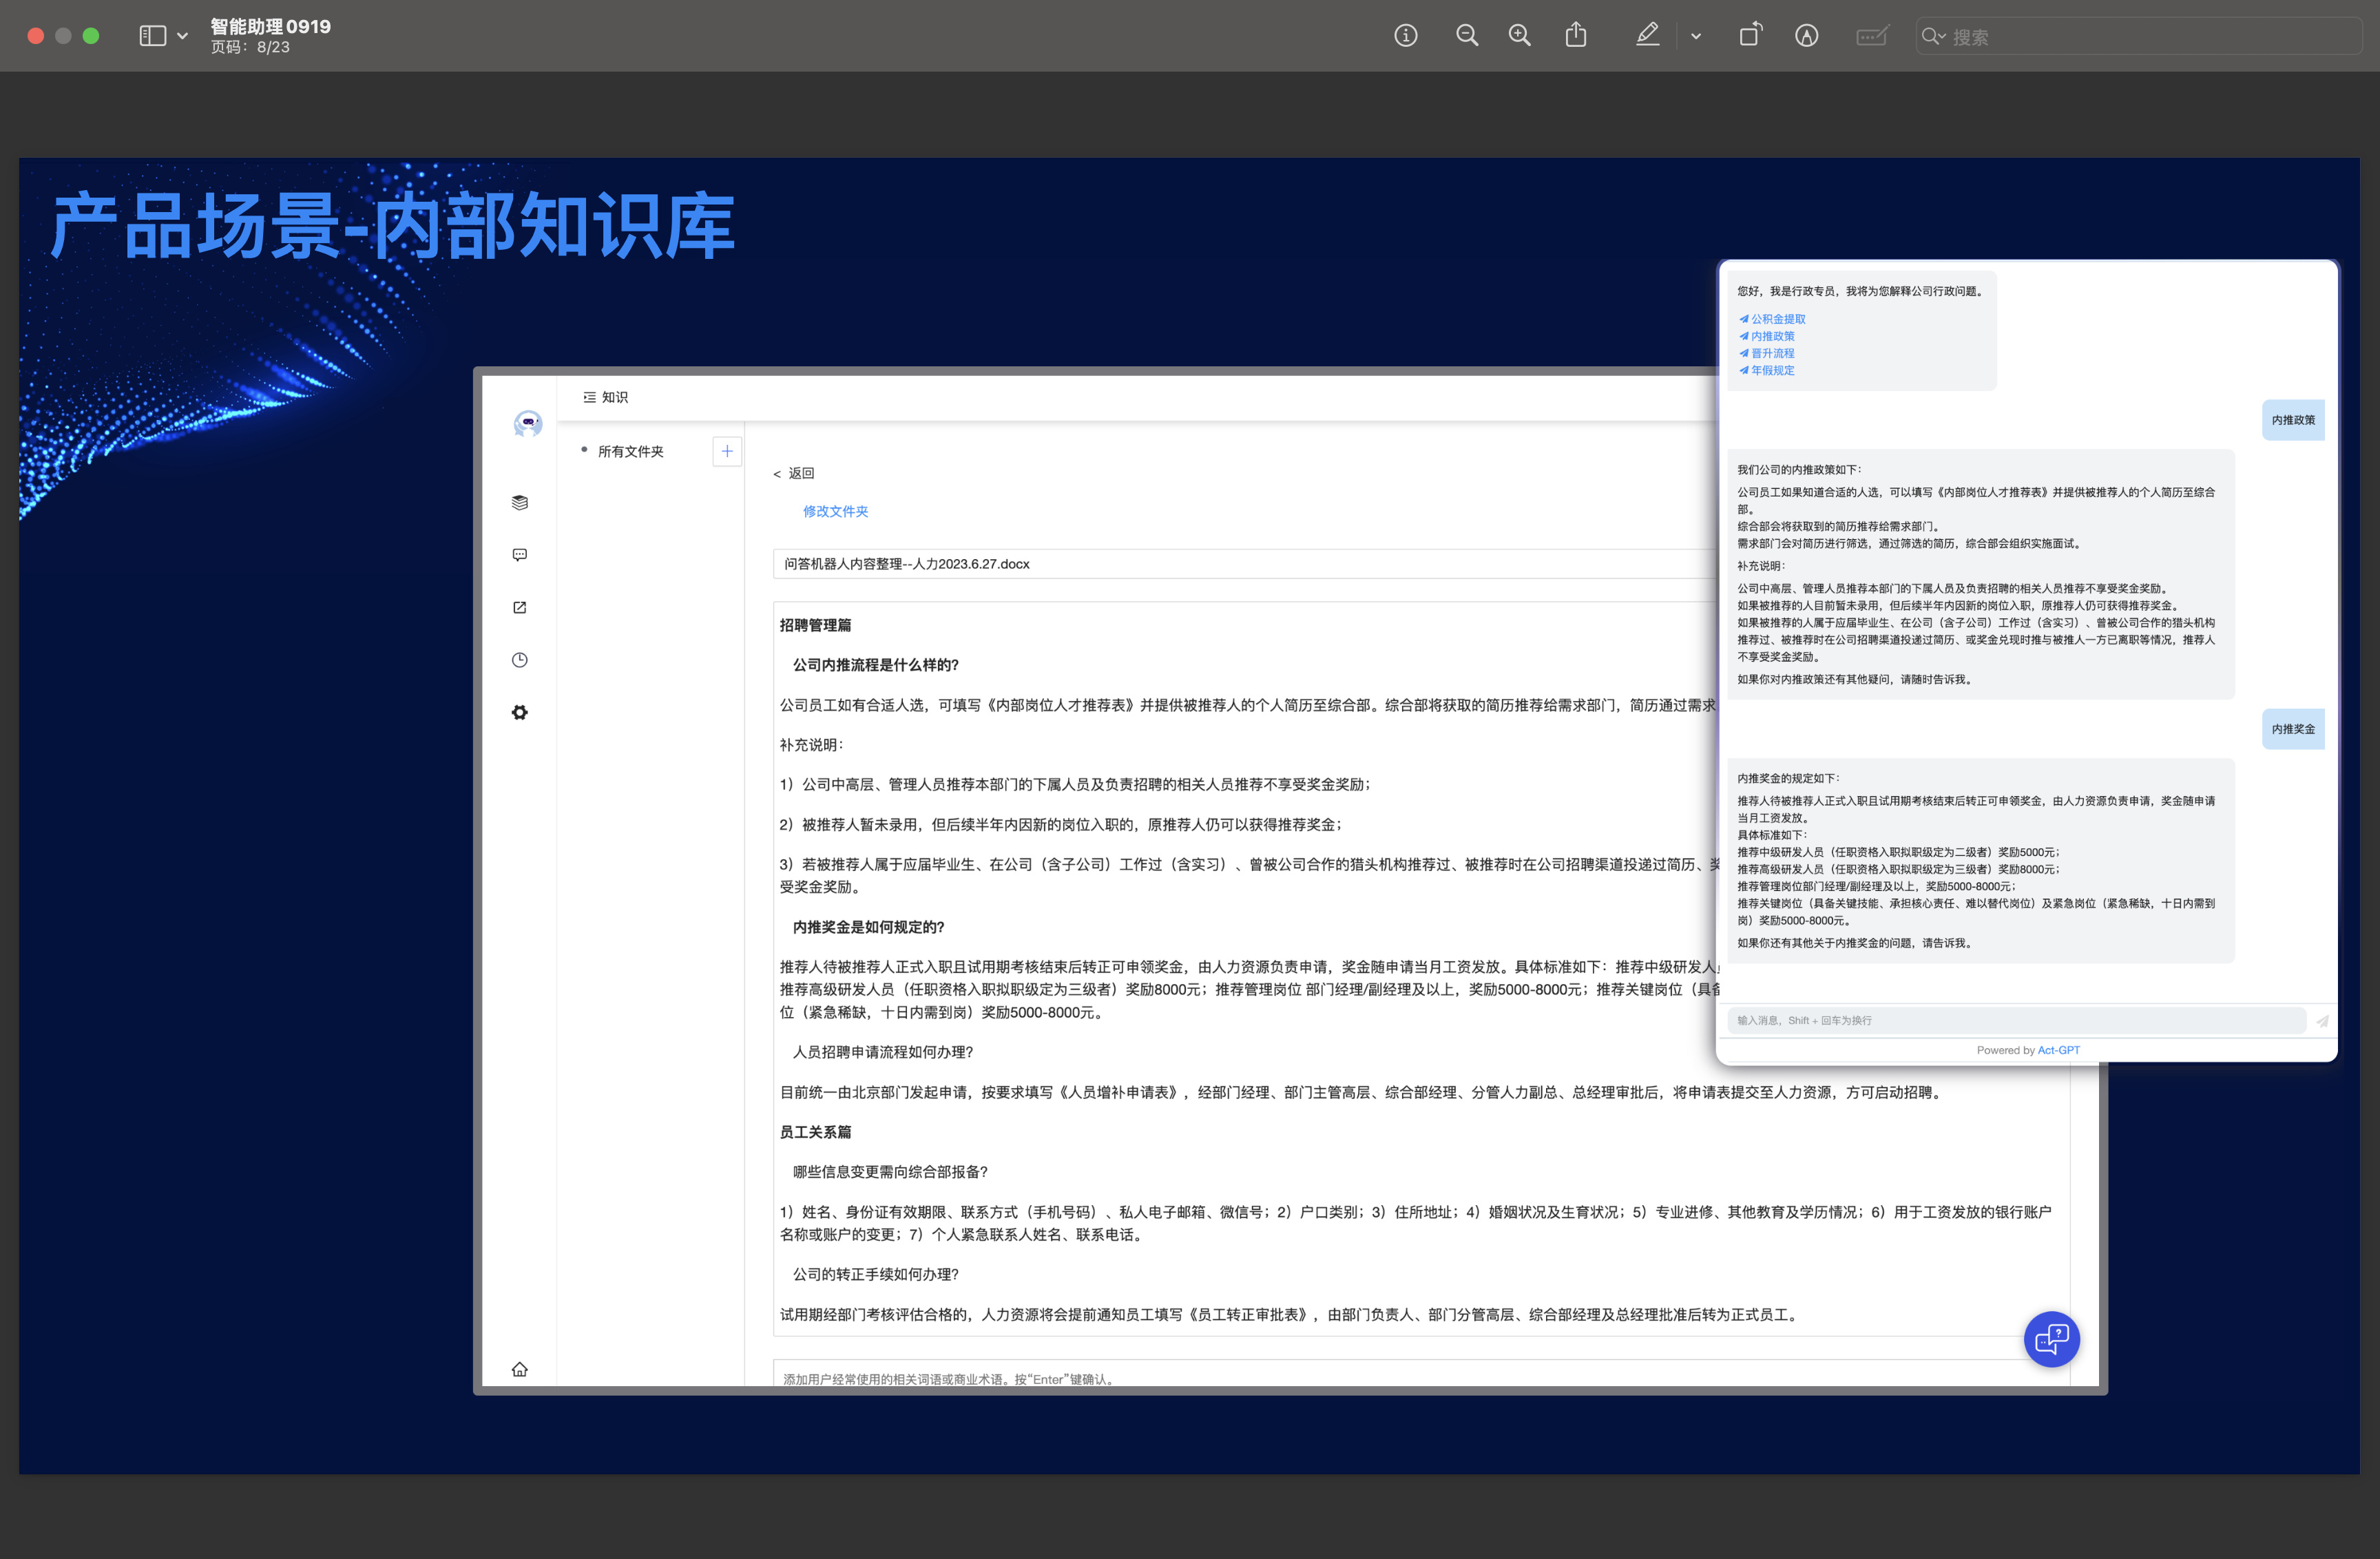Screen dimensions: 2380x1559
Task: Expand the highlight pen style dropdown arrow
Action: tap(1696, 36)
